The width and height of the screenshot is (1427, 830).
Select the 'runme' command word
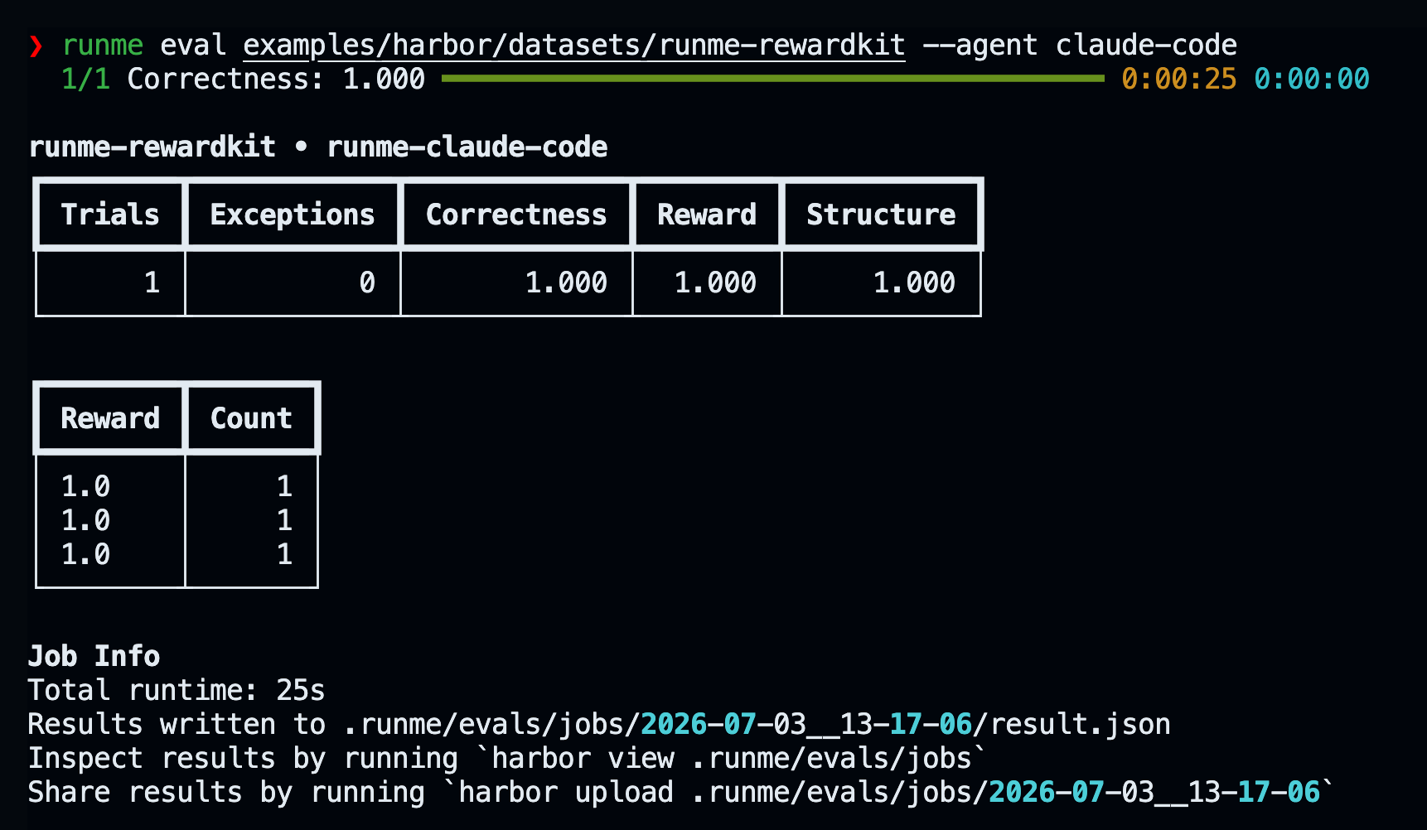[x=103, y=45]
